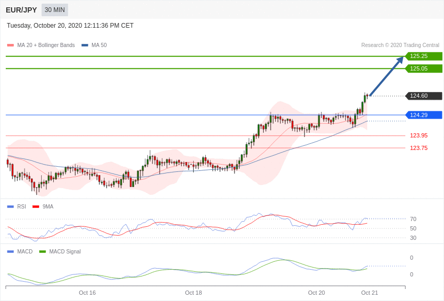This screenshot has height=301, width=444.
Task: Click the RSI legend label
Action: pos(21,207)
